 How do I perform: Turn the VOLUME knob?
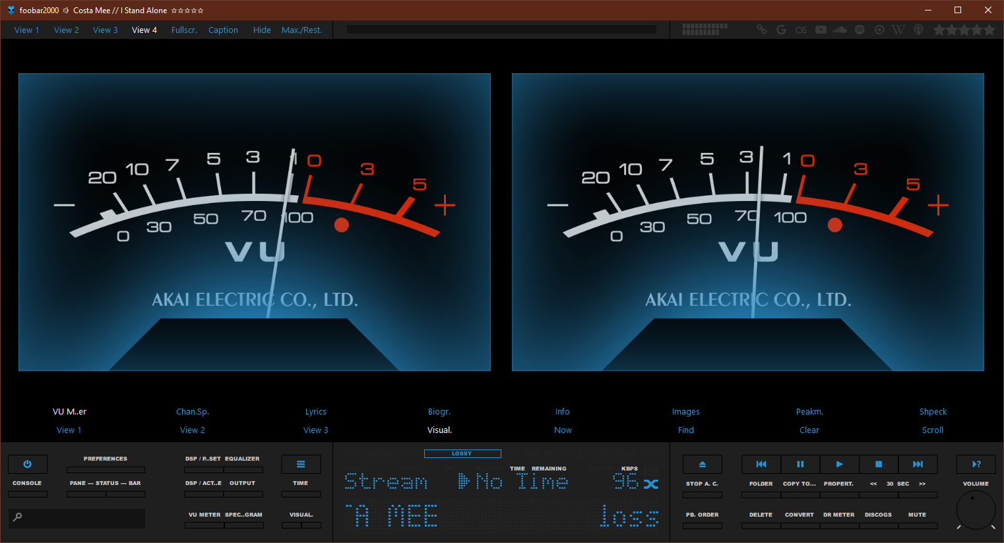click(976, 509)
